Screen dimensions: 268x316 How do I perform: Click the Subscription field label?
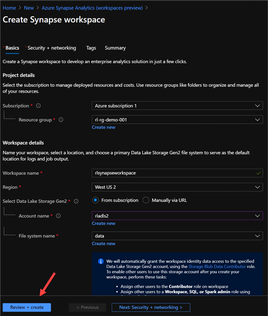[16, 105]
